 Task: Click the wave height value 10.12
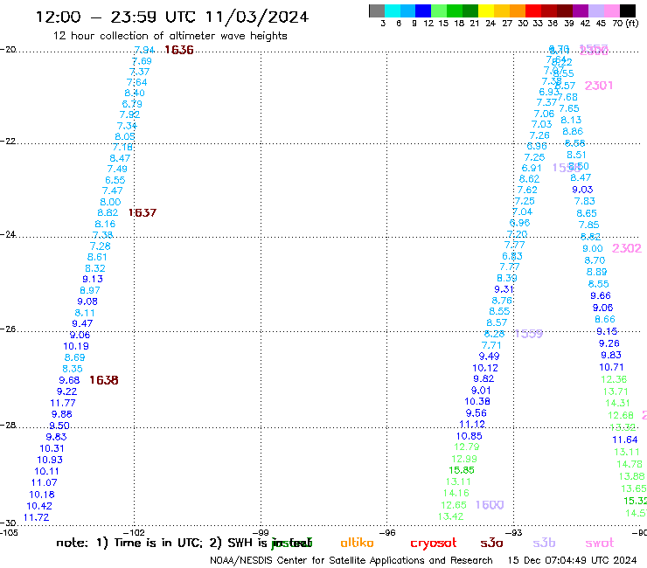point(485,368)
